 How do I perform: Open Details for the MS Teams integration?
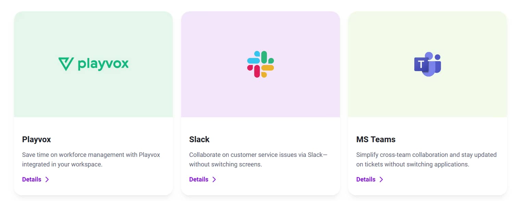coord(366,179)
